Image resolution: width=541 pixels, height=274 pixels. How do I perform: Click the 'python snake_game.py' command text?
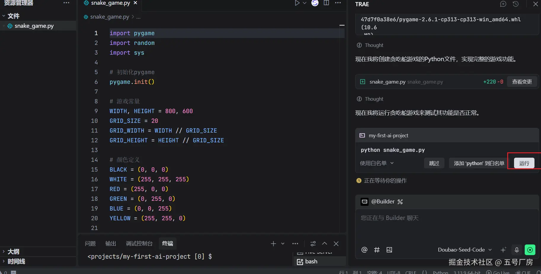(393, 150)
